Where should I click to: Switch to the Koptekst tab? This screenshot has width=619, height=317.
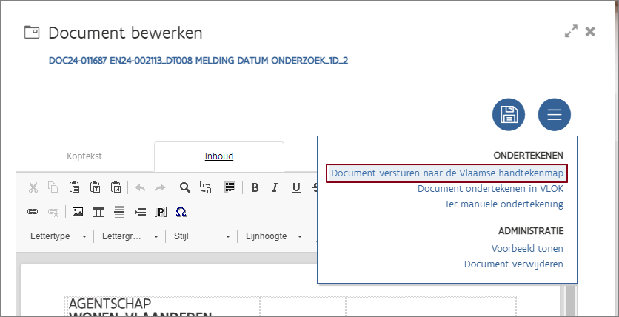point(84,156)
